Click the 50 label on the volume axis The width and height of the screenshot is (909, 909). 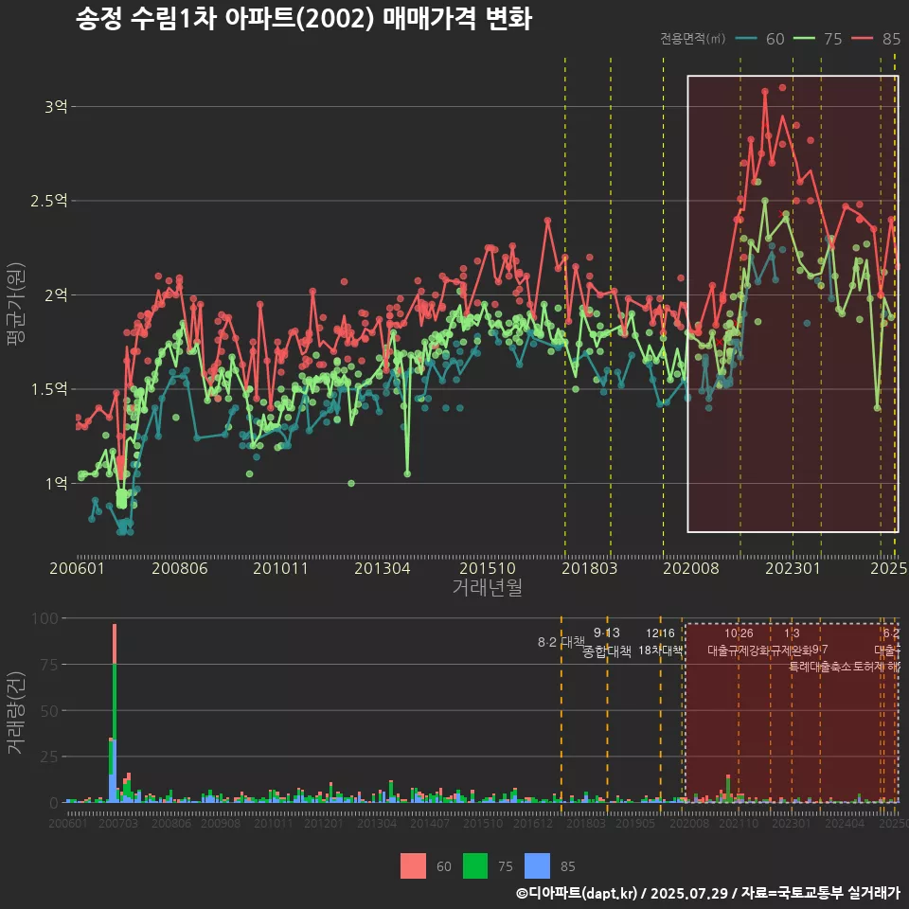[x=50, y=711]
